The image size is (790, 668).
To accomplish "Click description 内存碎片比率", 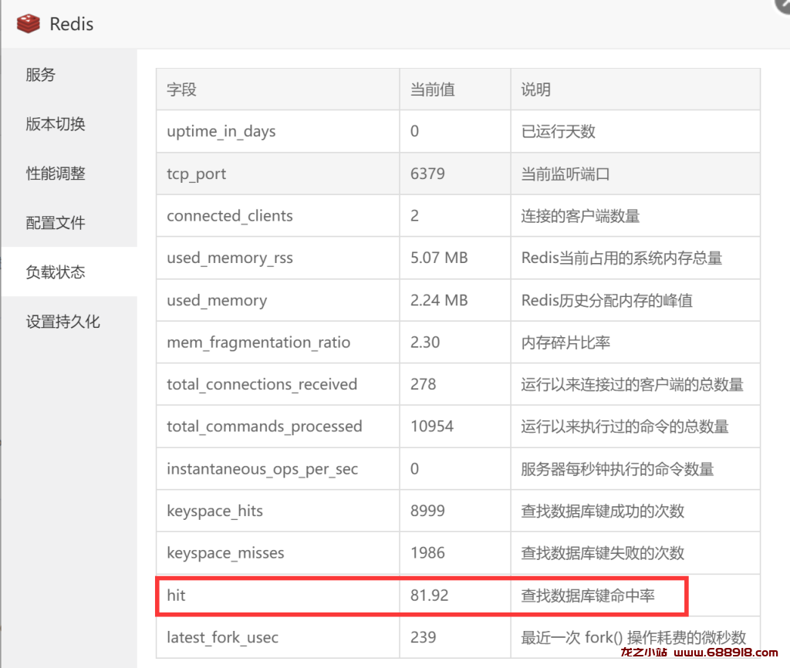I will coord(565,342).
